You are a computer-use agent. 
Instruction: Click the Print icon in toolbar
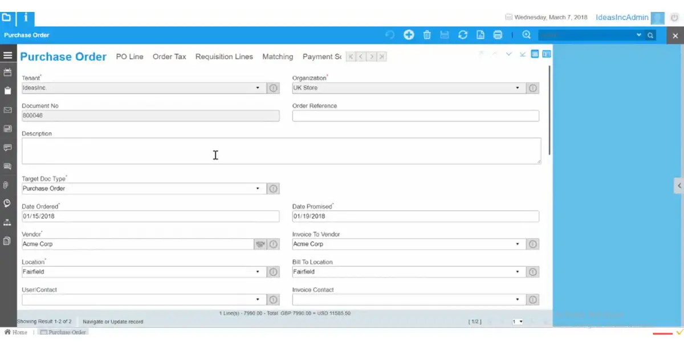pos(498,35)
